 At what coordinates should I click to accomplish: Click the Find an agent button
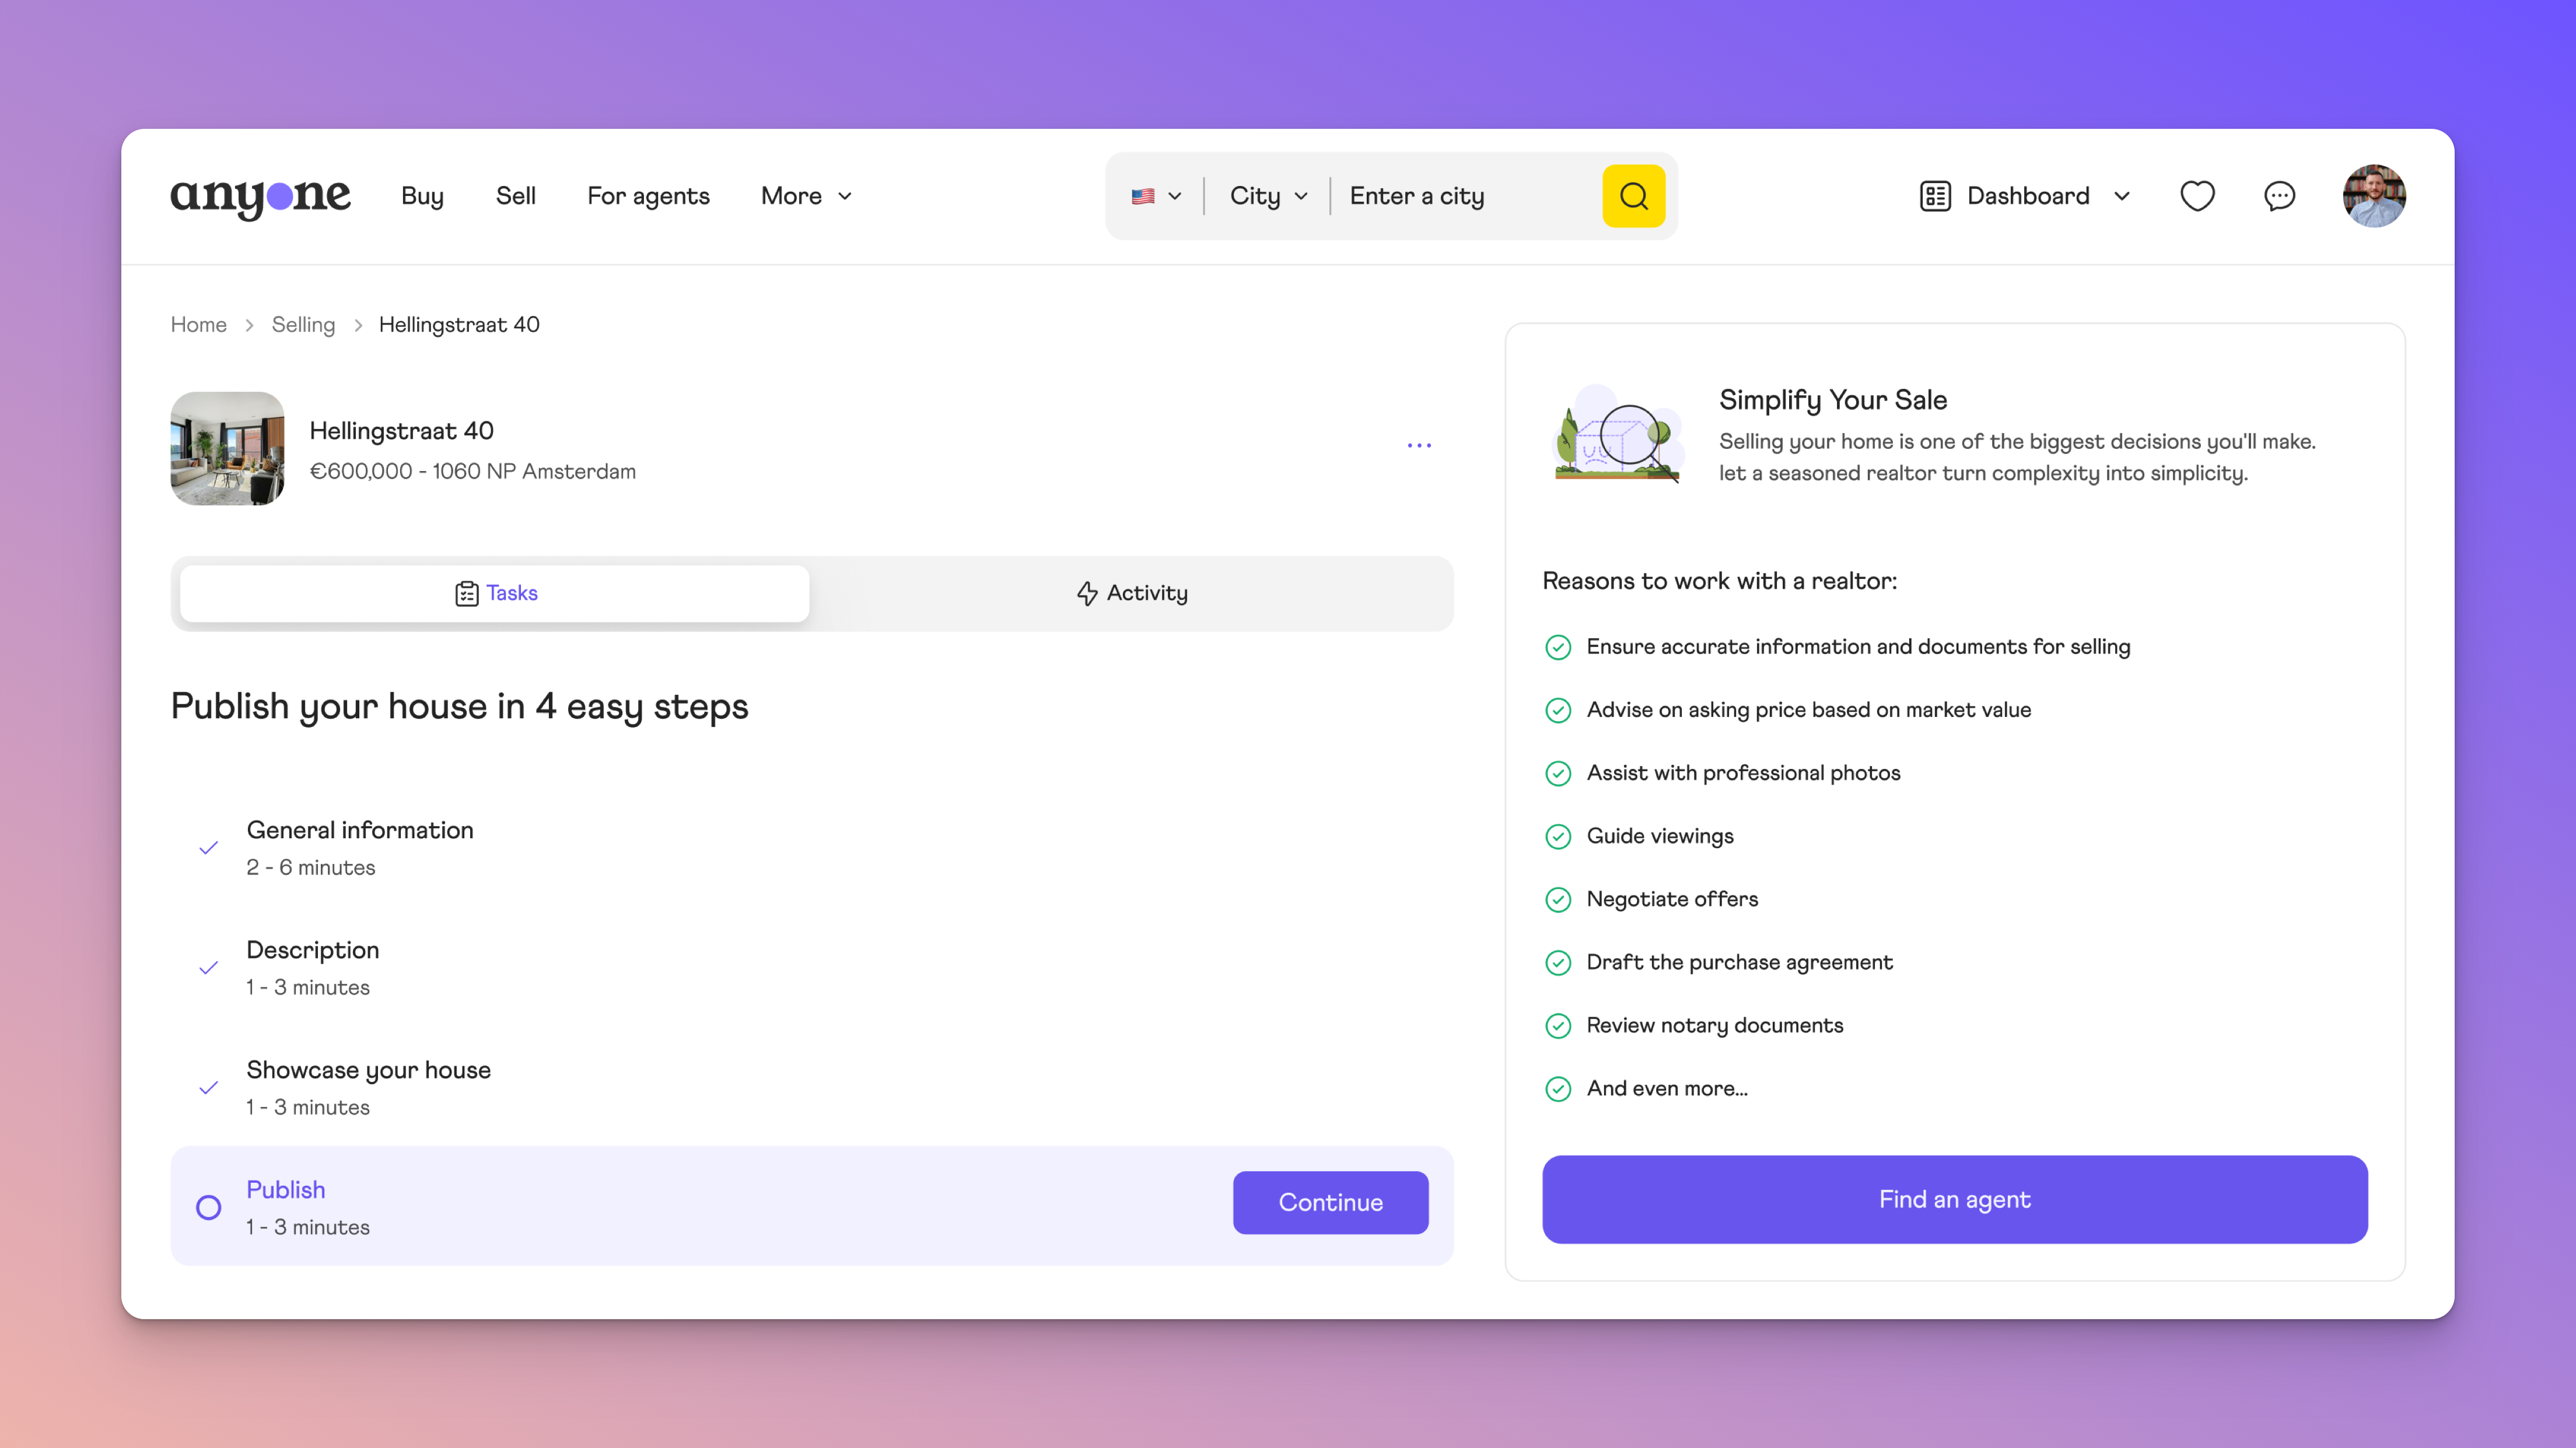click(x=1954, y=1199)
